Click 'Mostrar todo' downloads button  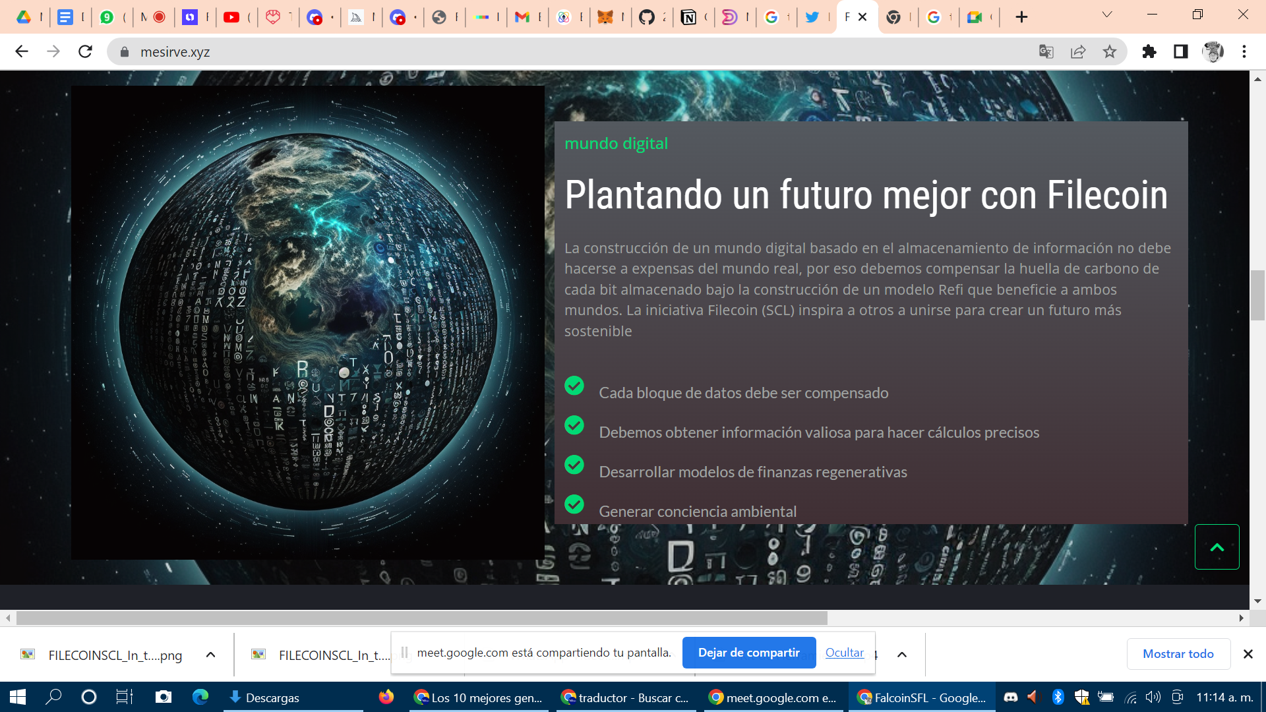pyautogui.click(x=1178, y=654)
